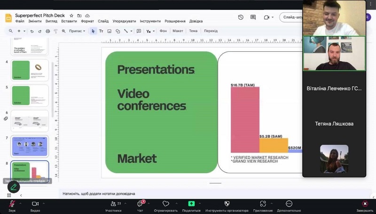This screenshot has height=214, width=376.
Task: Toggle the Video camera button
Action: tap(35, 204)
